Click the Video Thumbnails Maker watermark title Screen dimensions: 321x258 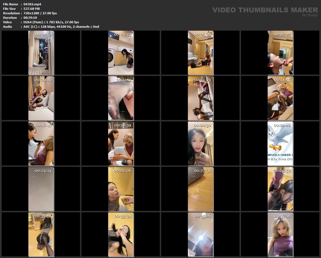coord(265,10)
